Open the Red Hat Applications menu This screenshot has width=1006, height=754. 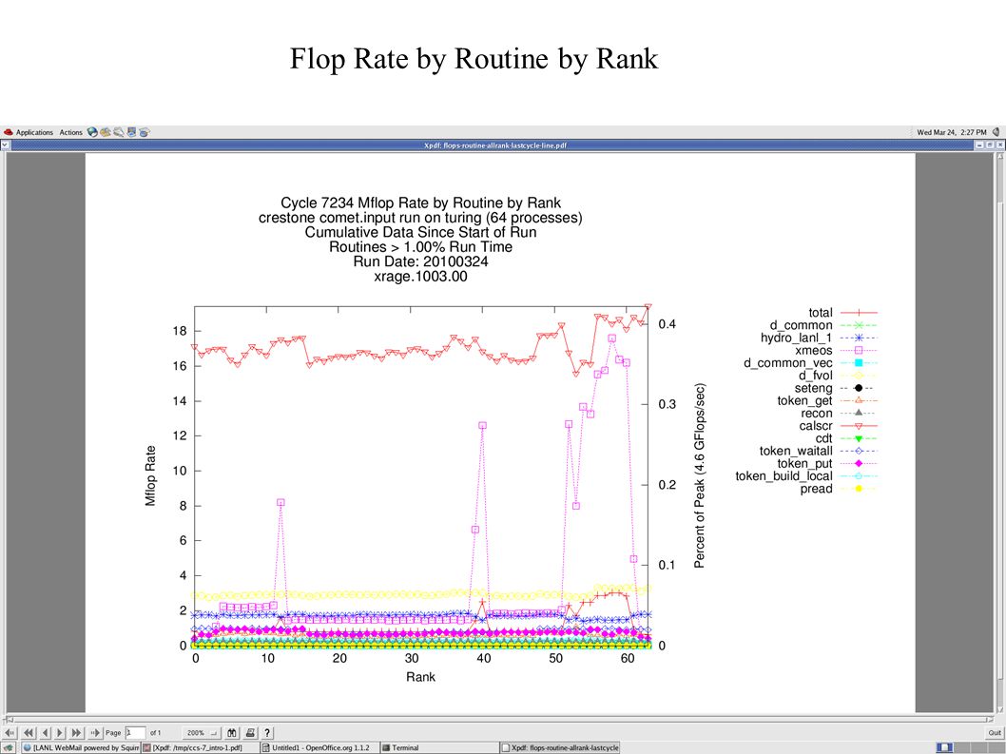point(29,132)
